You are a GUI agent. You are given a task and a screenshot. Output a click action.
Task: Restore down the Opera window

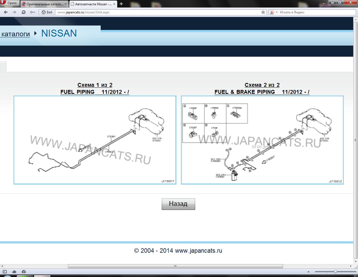[x=339, y=3]
